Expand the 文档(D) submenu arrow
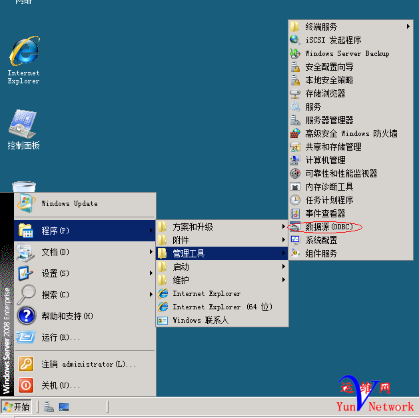The height and width of the screenshot is (418, 419). click(151, 251)
